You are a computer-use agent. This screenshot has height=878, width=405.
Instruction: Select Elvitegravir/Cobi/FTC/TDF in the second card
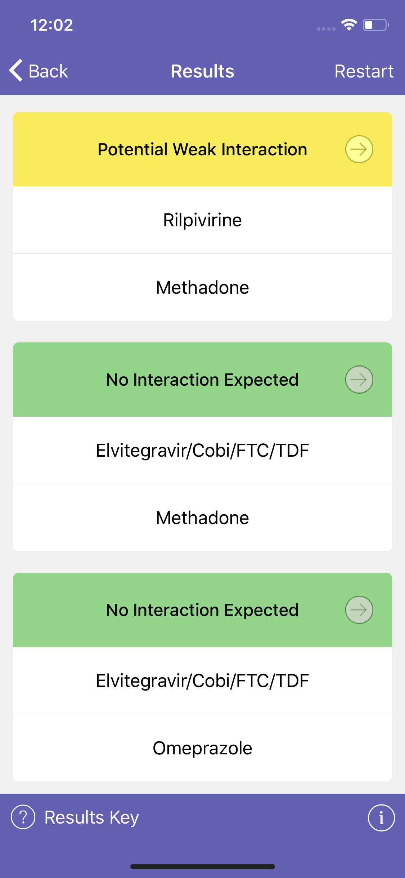tap(202, 450)
